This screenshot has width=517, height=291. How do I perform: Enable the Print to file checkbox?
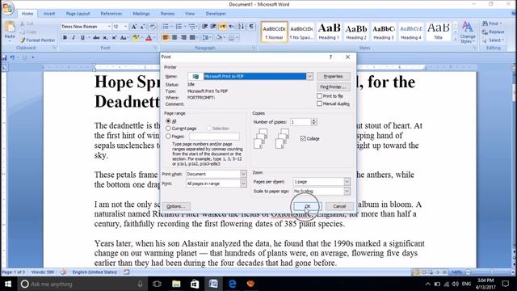coord(319,95)
